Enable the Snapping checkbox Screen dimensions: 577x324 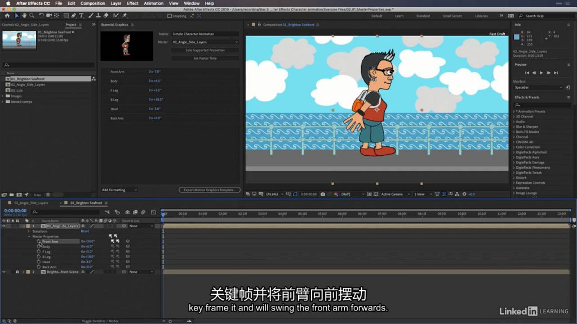tap(170, 16)
